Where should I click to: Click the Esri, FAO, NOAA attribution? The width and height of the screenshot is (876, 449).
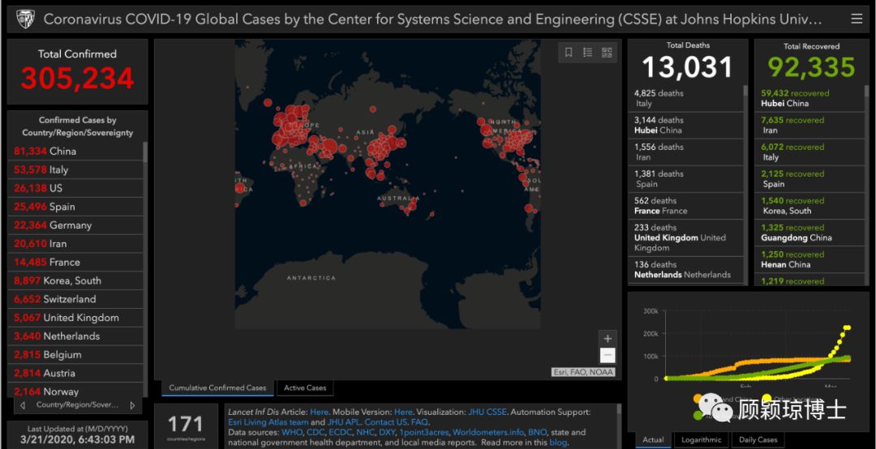583,372
